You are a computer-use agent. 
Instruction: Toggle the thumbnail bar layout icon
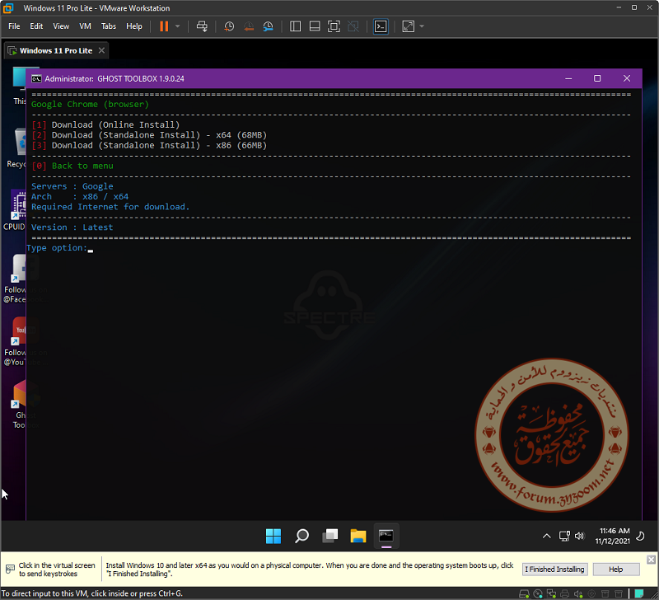tap(315, 26)
